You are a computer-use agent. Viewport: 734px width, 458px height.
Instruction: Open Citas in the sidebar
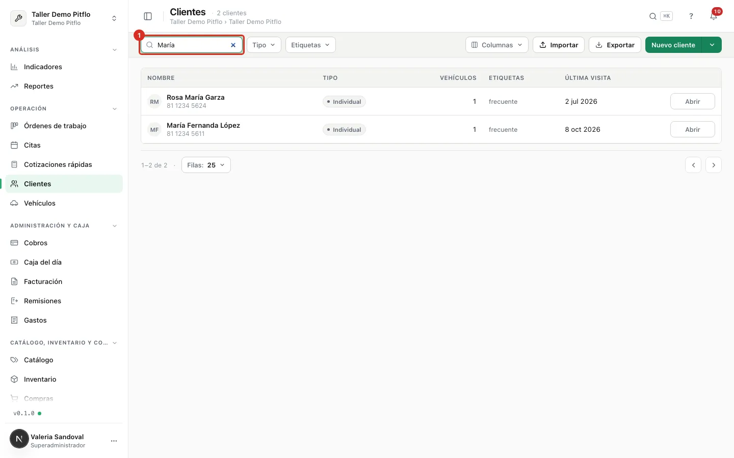coord(64,145)
